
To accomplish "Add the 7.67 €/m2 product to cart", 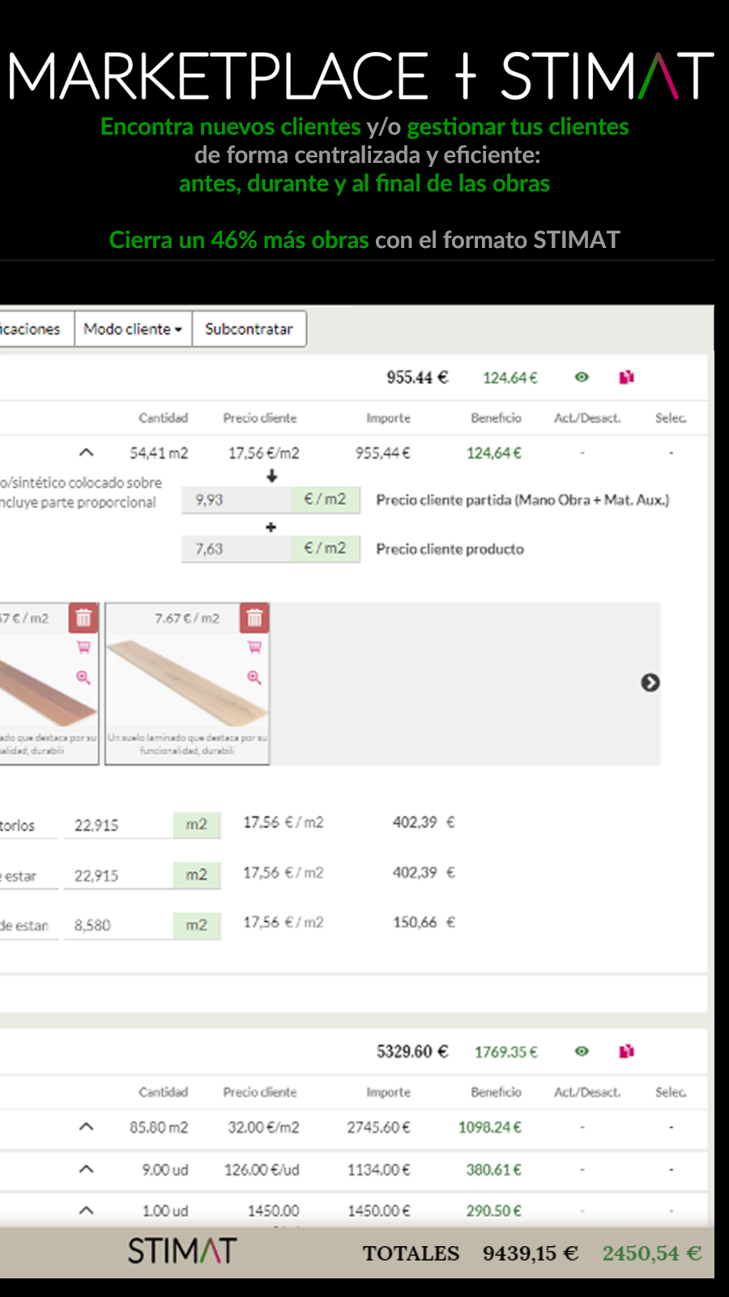I will tap(254, 648).
